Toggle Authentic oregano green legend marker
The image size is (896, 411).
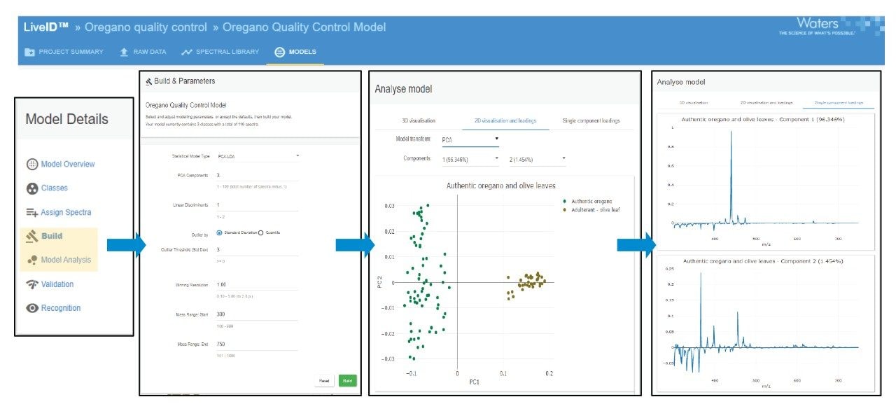tap(565, 202)
